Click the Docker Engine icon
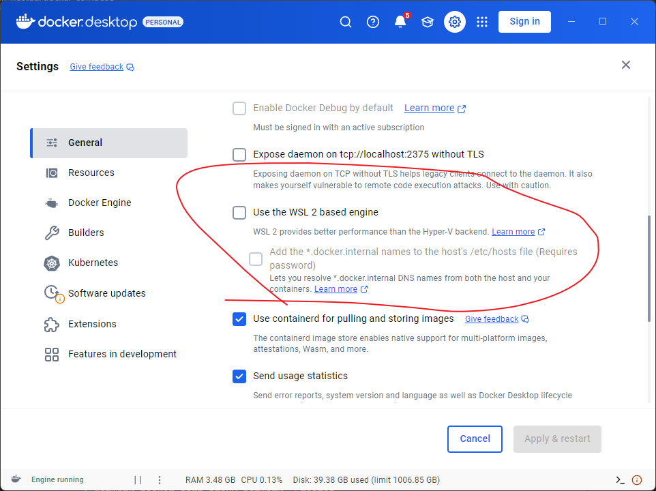Screen dimensions: 656x491 click(x=51, y=203)
